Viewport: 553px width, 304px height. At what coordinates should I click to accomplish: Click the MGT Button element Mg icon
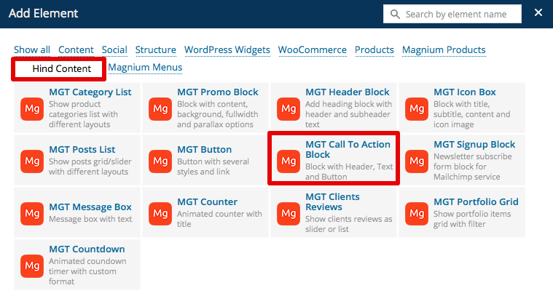(x=160, y=160)
